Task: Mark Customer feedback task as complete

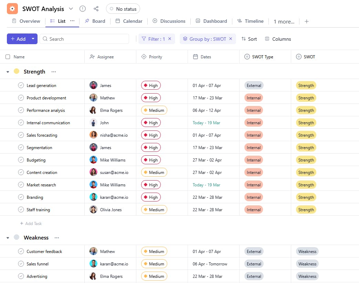Action: pos(21,252)
